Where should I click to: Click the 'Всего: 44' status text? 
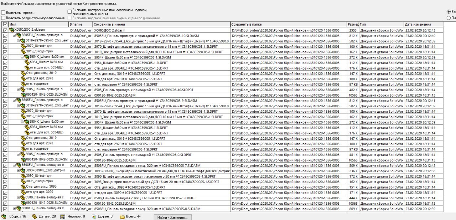[x=134, y=216]
